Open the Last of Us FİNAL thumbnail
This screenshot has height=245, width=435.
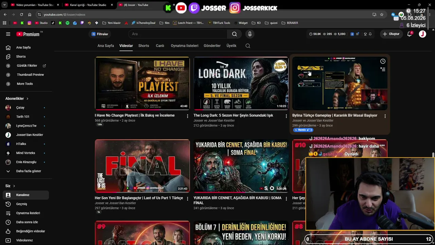(142, 166)
